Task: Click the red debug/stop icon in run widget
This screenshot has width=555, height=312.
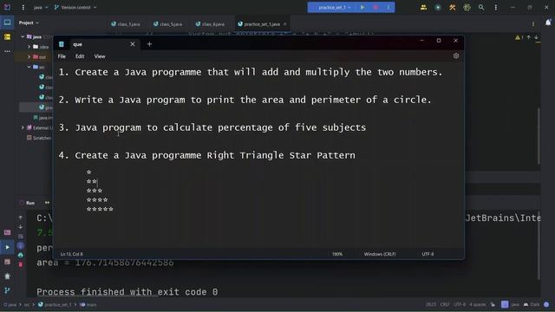Action: pos(375,7)
